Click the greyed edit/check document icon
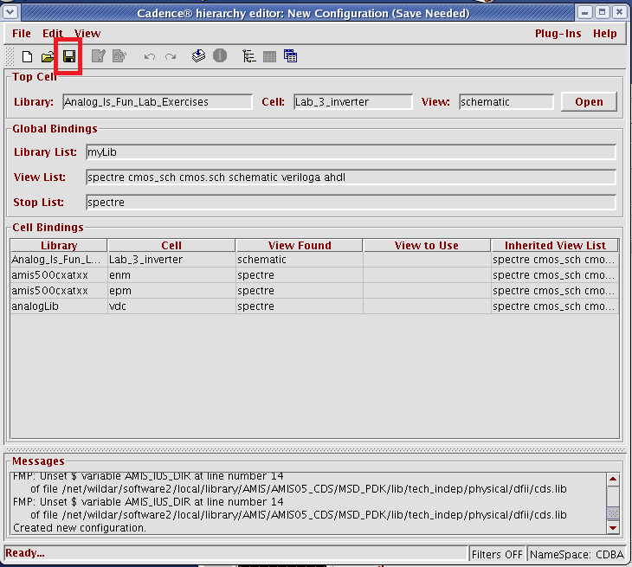 click(99, 56)
